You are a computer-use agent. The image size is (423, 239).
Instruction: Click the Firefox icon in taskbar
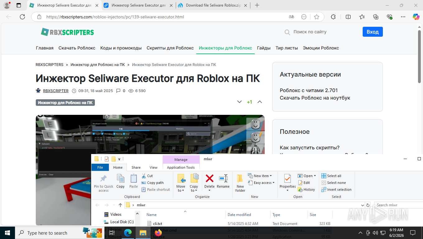coord(158,233)
